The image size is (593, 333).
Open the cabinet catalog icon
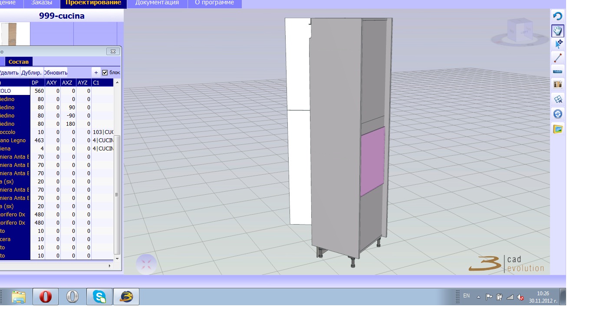click(x=558, y=84)
